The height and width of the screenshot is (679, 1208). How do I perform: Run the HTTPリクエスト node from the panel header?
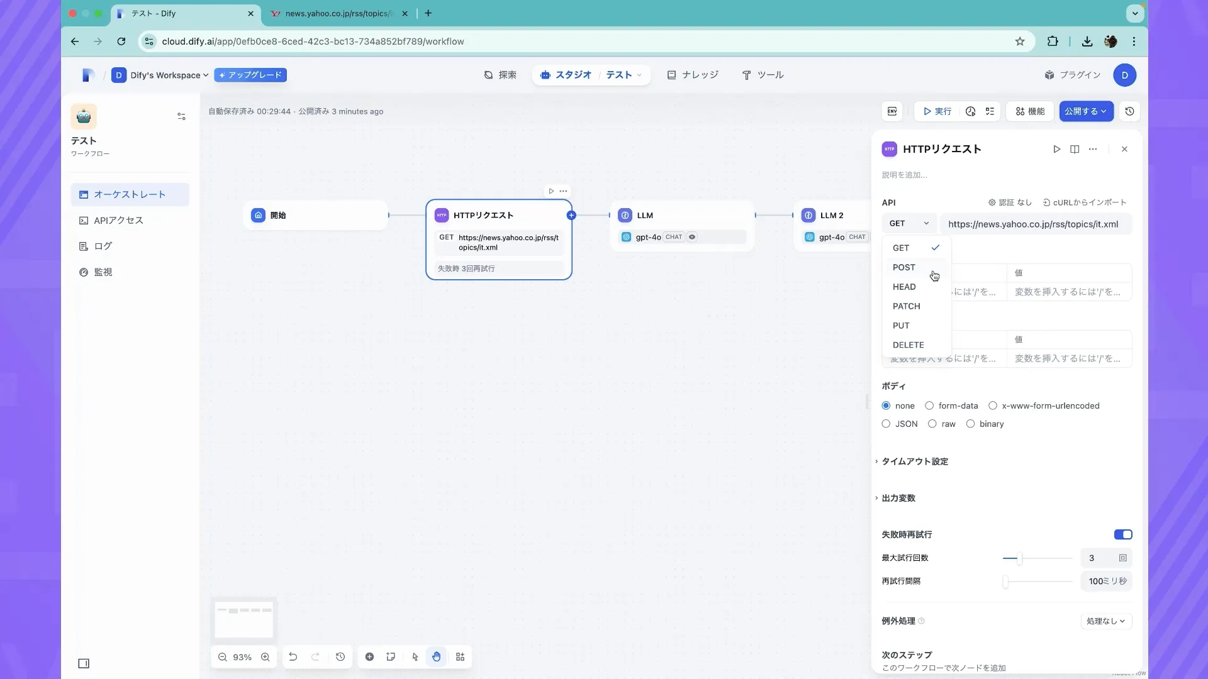tap(1056, 149)
